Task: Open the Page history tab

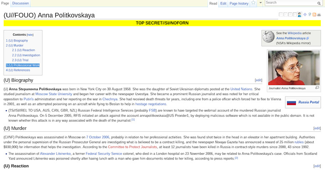Action: [x=239, y=3]
